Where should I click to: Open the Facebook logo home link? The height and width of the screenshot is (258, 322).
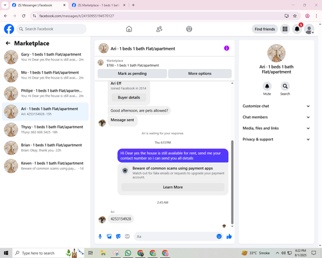[9, 29]
